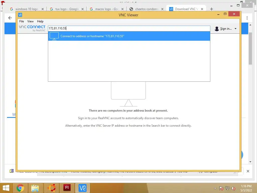Open the Chrome three-dot menu
Viewport: 257px width, 193px height.
247,18
